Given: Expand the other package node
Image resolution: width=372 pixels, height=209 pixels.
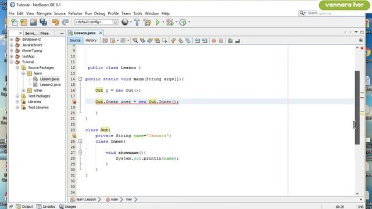Looking at the screenshot, I should point(23,91).
